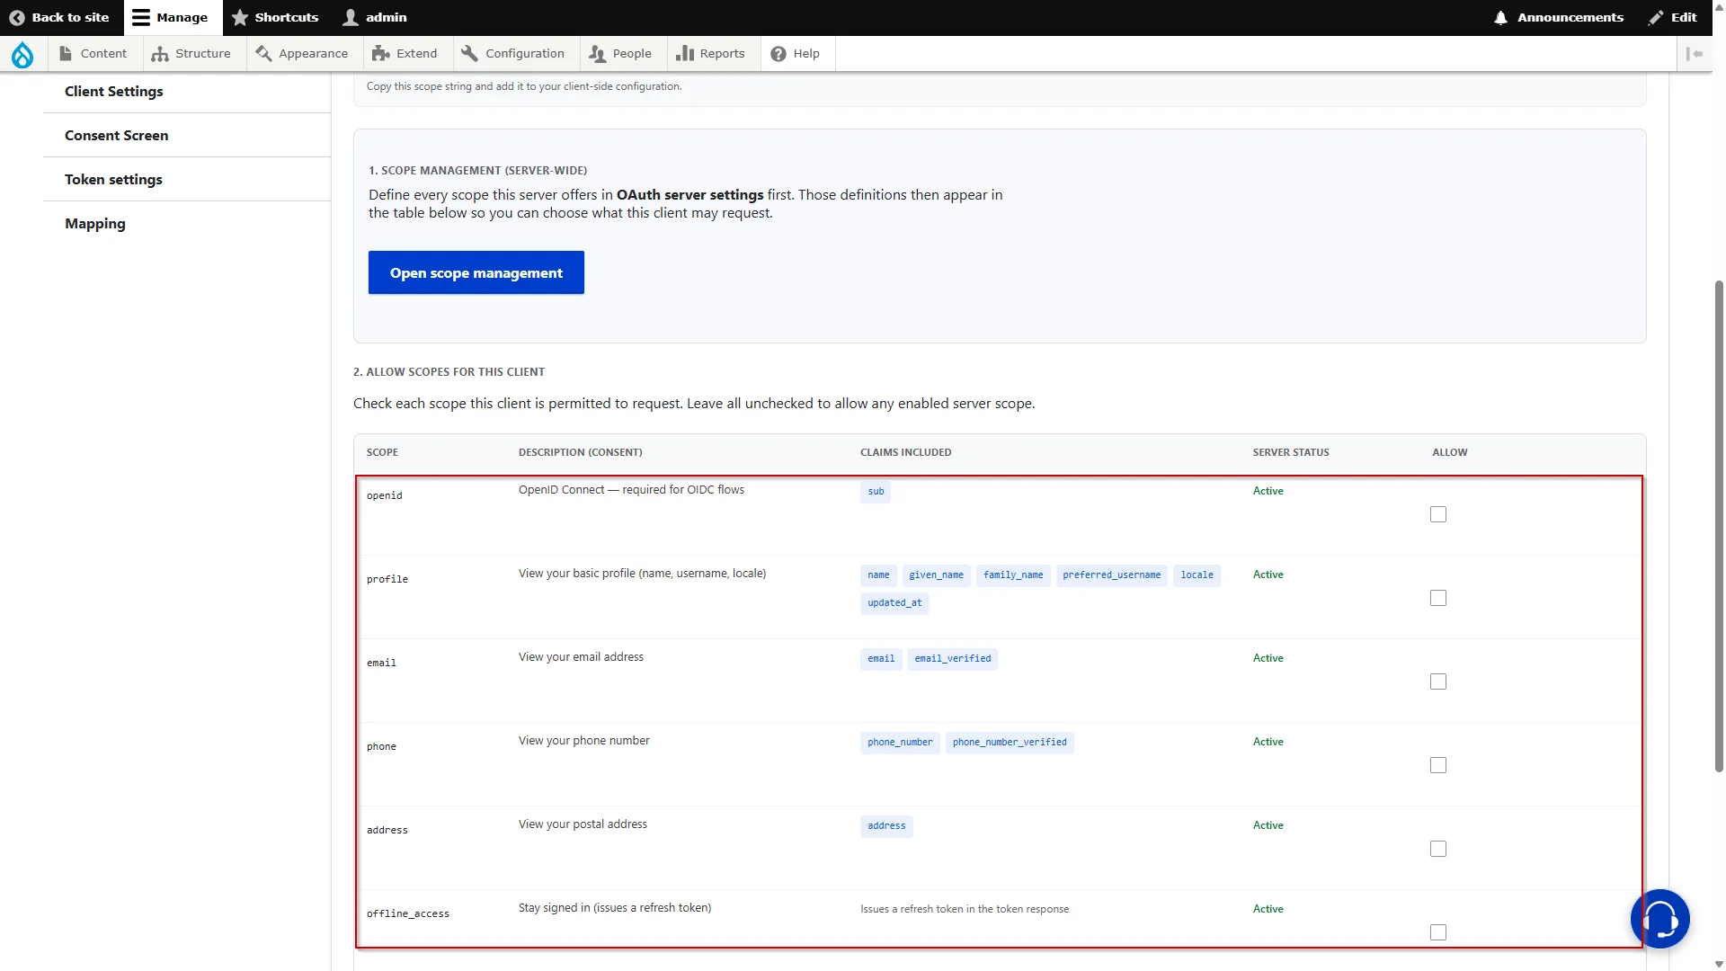Click the Drupal drop logo icon
Viewport: 1726px width, 971px height.
click(22, 55)
